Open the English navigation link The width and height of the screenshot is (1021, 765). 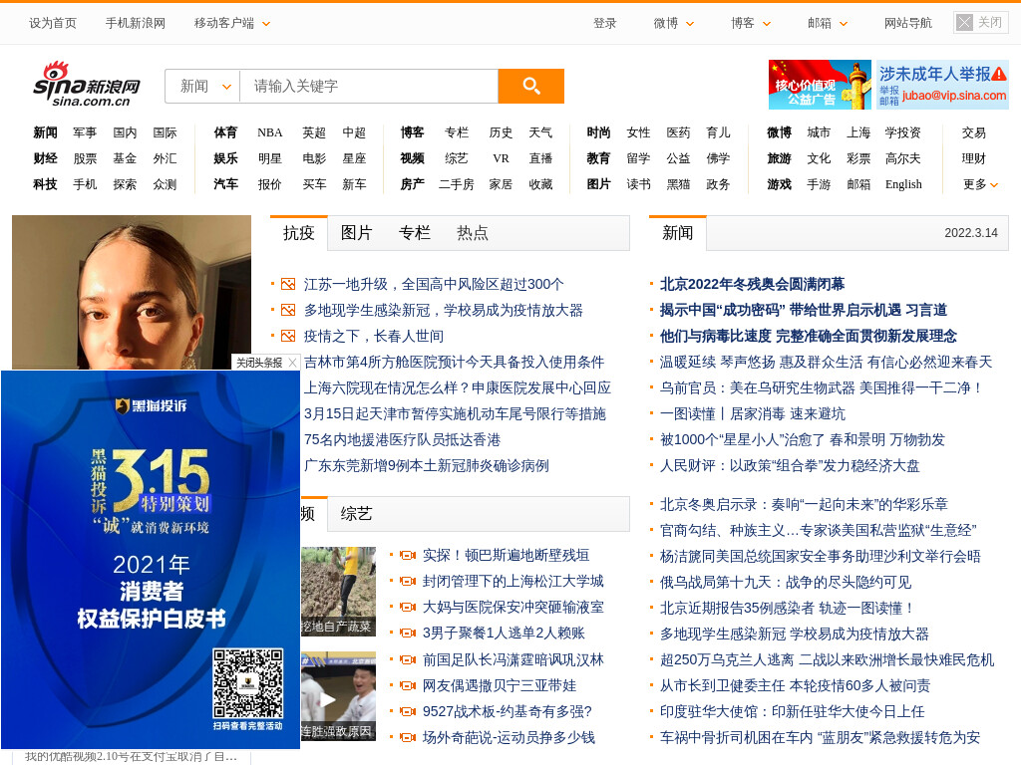(x=903, y=184)
